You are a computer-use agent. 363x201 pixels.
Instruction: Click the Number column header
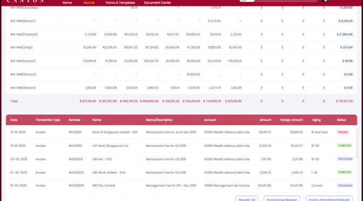(75, 120)
